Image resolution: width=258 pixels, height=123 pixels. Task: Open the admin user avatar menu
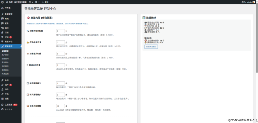click(254, 2)
